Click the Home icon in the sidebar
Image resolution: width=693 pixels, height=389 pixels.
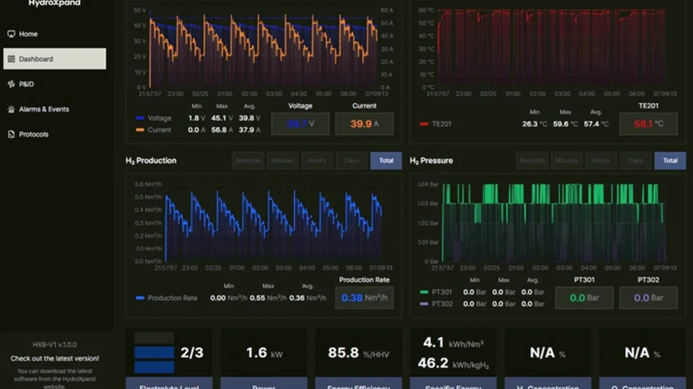click(x=11, y=34)
